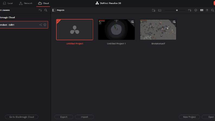
Task: Switch to list view
Action: tap(207, 10)
